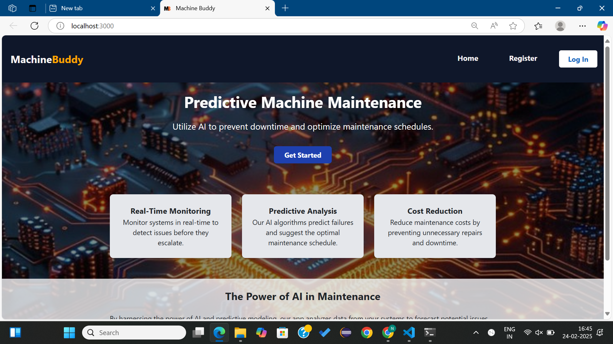Click the browser profile avatar icon

[x=560, y=26]
